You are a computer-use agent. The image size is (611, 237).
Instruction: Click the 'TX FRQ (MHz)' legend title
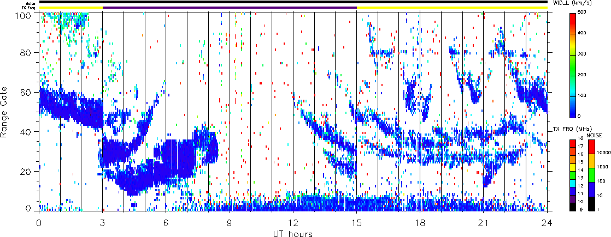(x=572, y=129)
